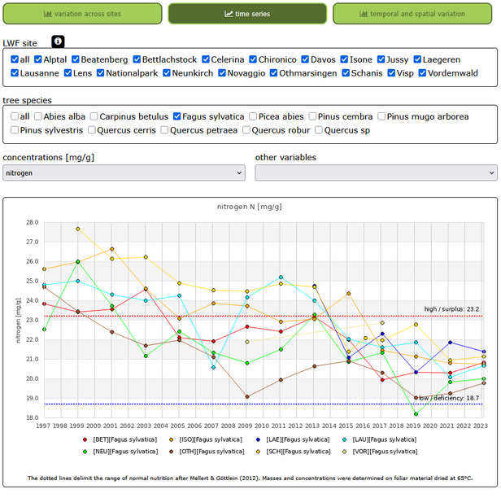The width and height of the screenshot is (501, 498).
Task: Select the time series tab
Action: coord(247,14)
